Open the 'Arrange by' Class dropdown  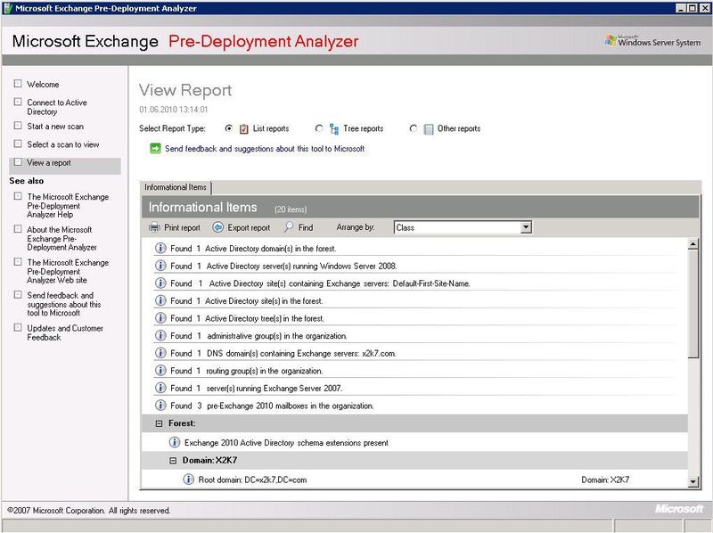(526, 227)
